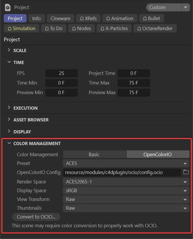Expand the Asset Browser section
193x239 pixels.
tap(9, 119)
